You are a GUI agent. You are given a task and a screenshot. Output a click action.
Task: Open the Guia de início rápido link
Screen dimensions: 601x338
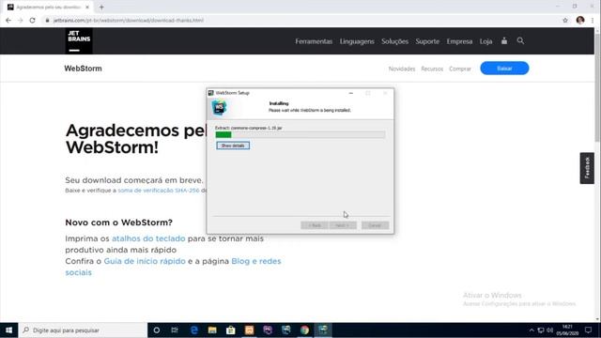click(145, 261)
